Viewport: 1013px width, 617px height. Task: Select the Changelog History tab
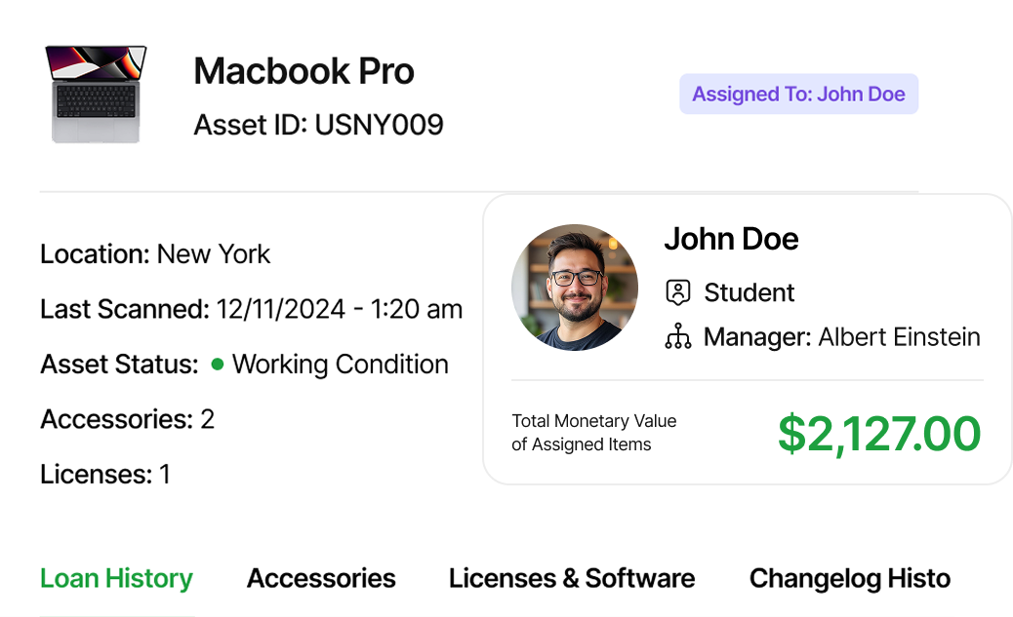pos(849,578)
